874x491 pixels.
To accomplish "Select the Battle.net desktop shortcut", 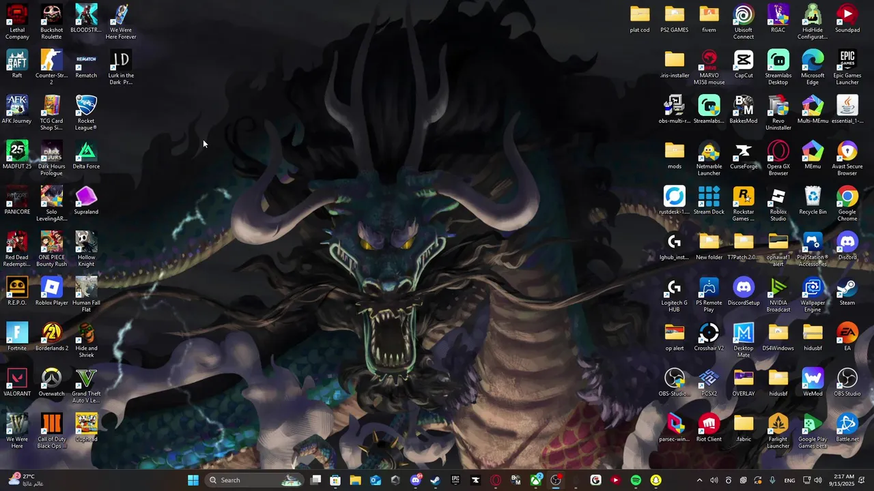I will pyautogui.click(x=847, y=428).
